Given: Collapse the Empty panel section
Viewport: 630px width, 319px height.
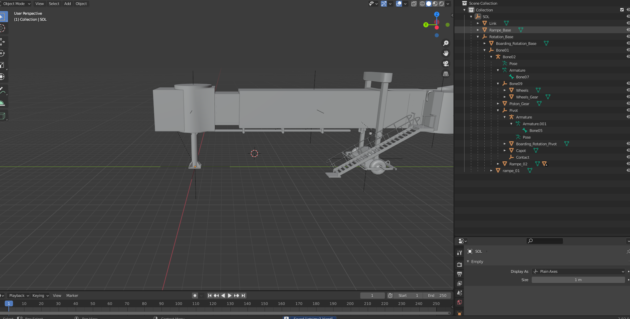Looking at the screenshot, I should (x=468, y=261).
